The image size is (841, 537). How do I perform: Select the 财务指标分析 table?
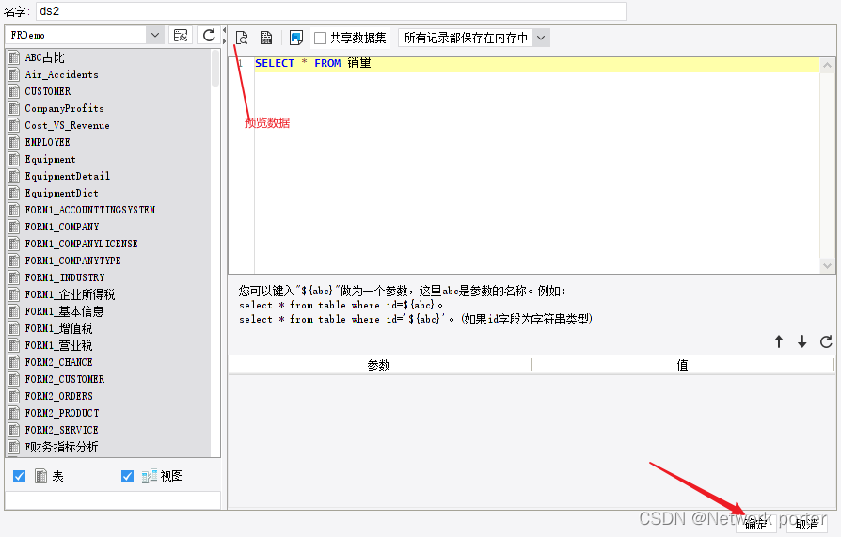pos(62,447)
